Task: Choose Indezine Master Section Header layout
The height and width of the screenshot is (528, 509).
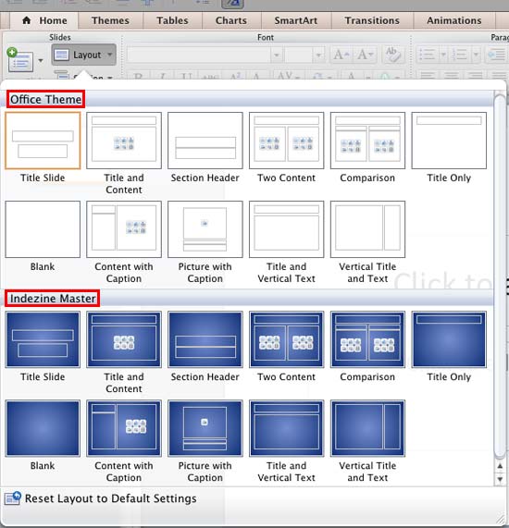Action: tap(205, 339)
